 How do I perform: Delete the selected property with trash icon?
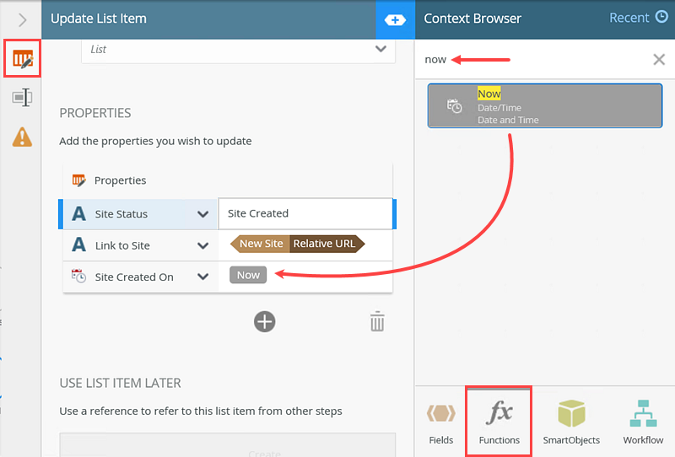pyautogui.click(x=377, y=321)
